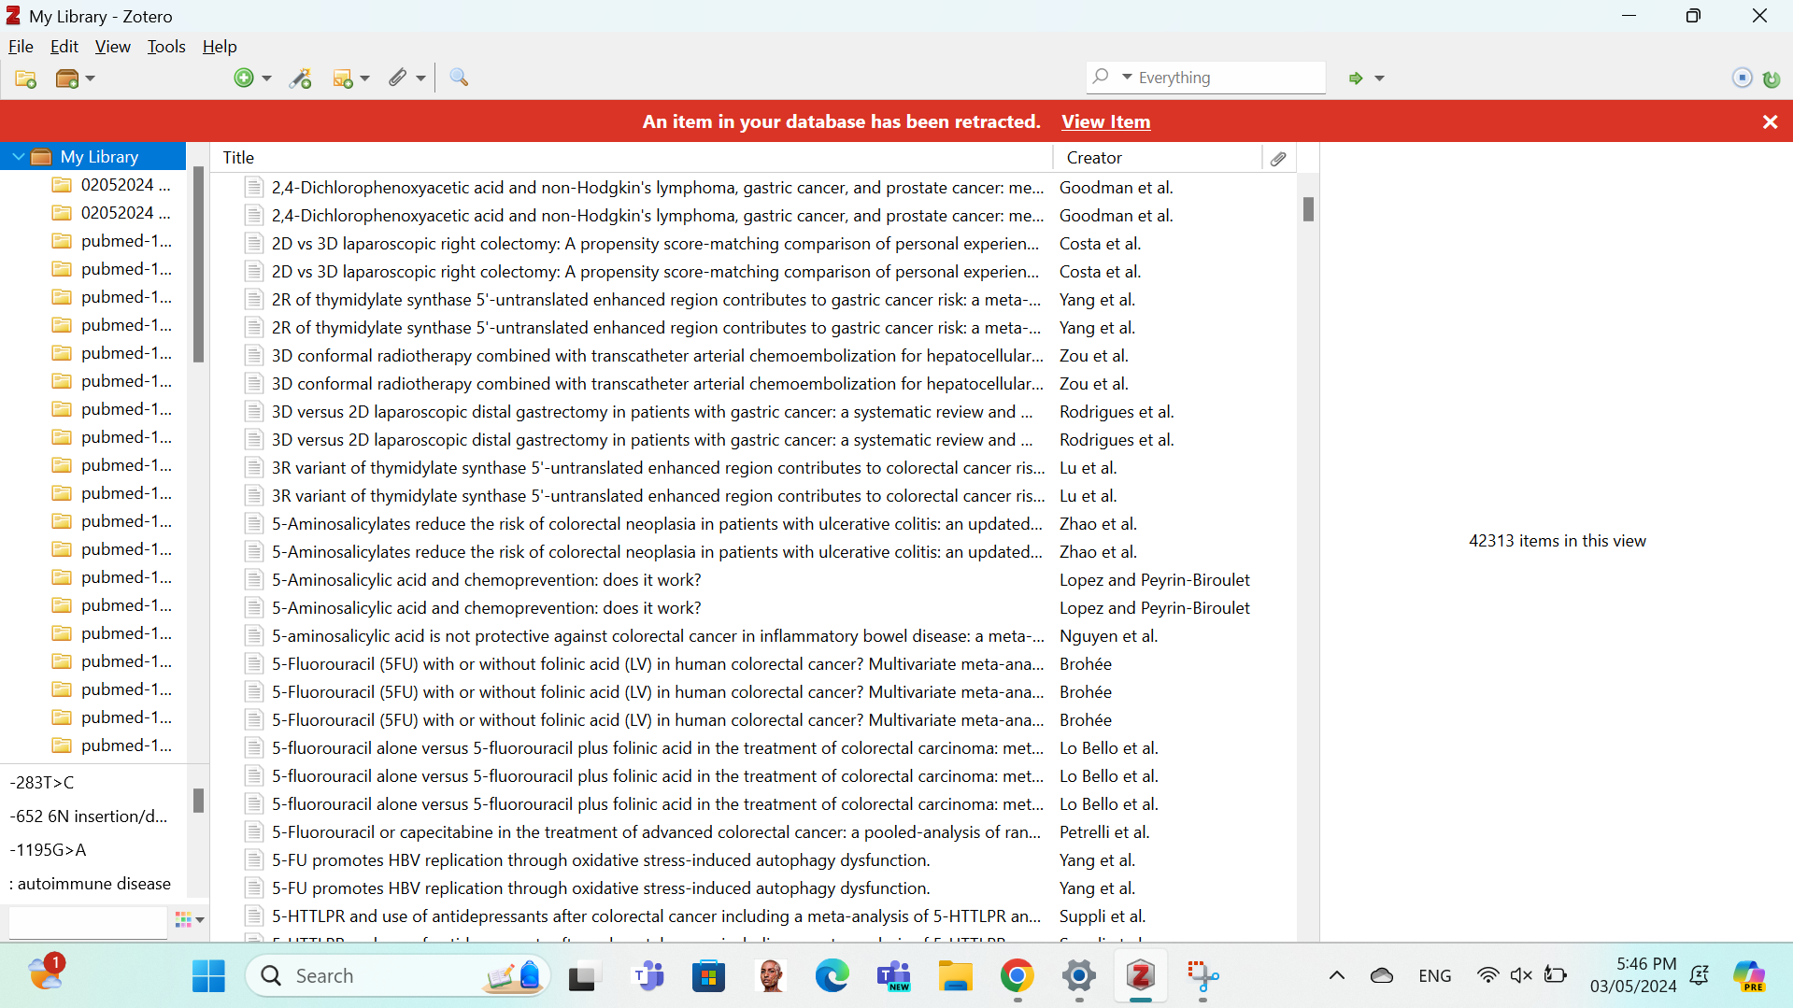1793x1008 pixels.
Task: Open Microsoft Store from the taskbar
Action: pos(708,976)
